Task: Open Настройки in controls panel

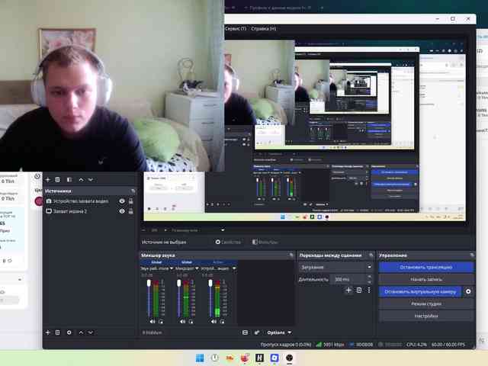Action: pos(425,316)
